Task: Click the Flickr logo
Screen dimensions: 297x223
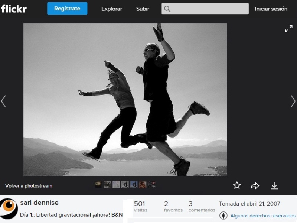Action: pos(14,9)
